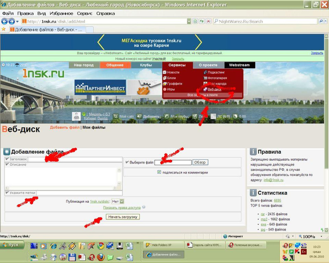This screenshot has width=329, height=263.
Task: Open the О проекте site tab
Action: (x=208, y=65)
